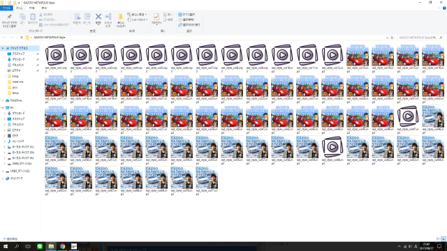This screenshot has width=447, height=251.
Task: Open the LINE app on the taskbar
Action: coord(40,246)
